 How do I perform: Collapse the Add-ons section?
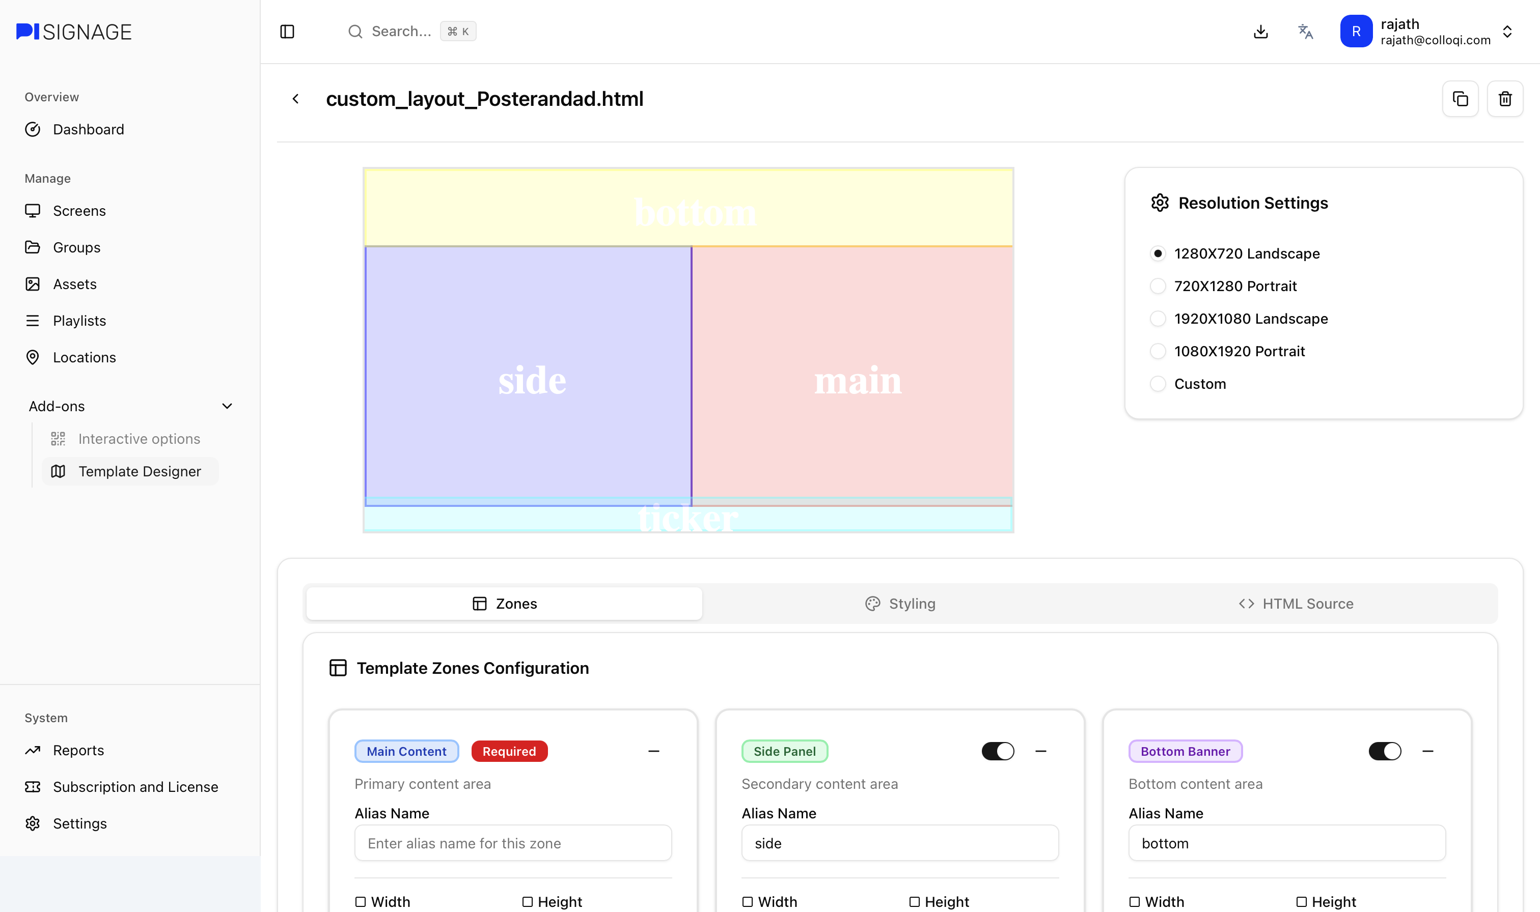click(x=227, y=406)
